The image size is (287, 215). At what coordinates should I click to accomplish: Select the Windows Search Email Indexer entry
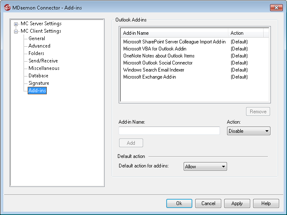[x=154, y=70]
